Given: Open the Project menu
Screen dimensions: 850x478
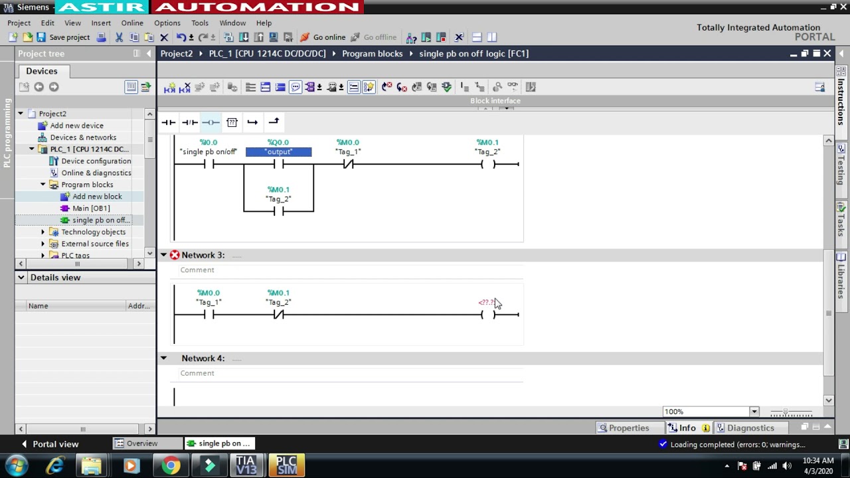Looking at the screenshot, I should point(19,23).
